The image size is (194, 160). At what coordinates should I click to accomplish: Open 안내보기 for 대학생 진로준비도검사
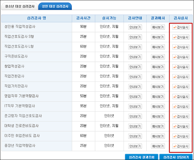point(135,126)
